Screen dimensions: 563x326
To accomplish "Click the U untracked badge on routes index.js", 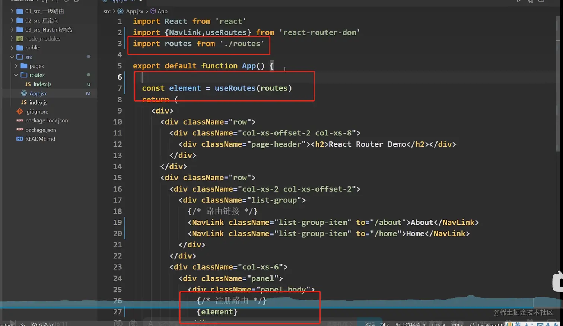I will click(x=89, y=84).
